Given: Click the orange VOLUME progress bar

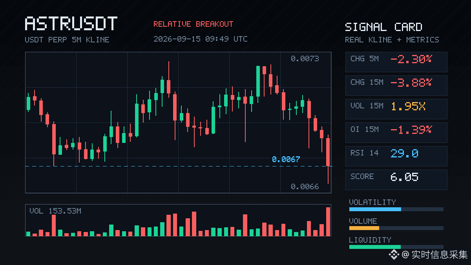Looking at the screenshot, I should pos(364,228).
